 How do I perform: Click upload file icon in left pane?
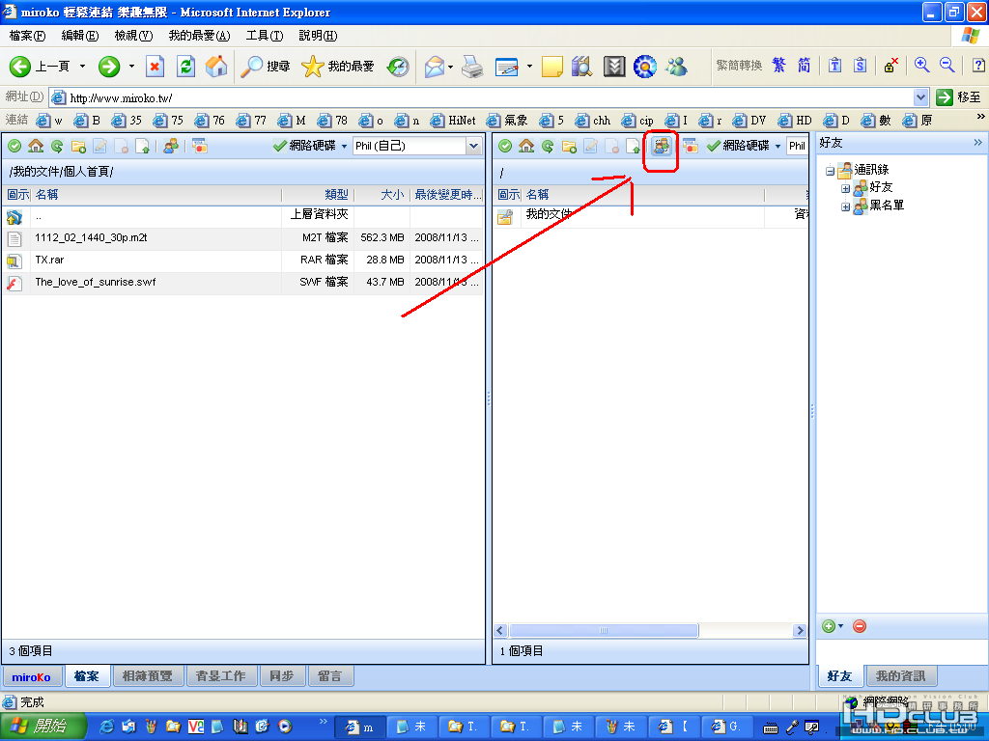143,147
